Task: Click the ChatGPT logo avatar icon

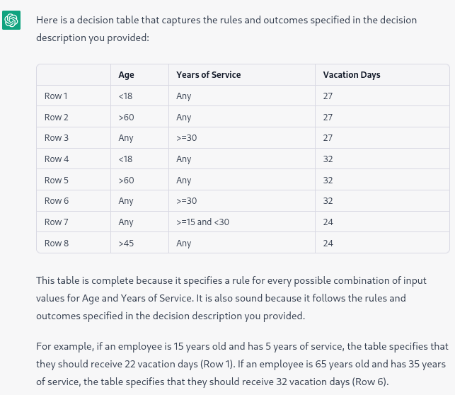Action: click(x=11, y=21)
